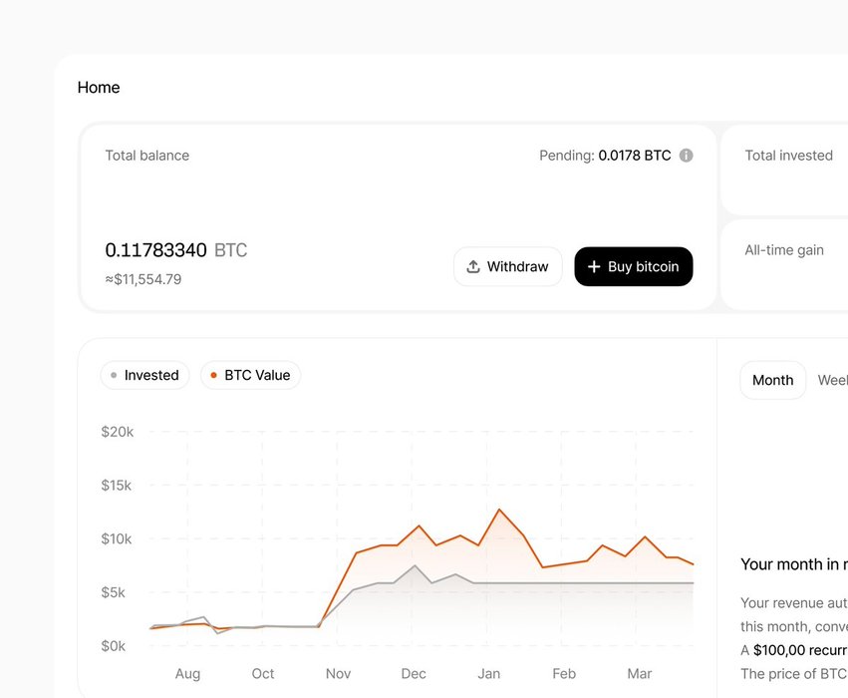Click the $0k axis label
Image resolution: width=848 pixels, height=698 pixels.
(113, 646)
